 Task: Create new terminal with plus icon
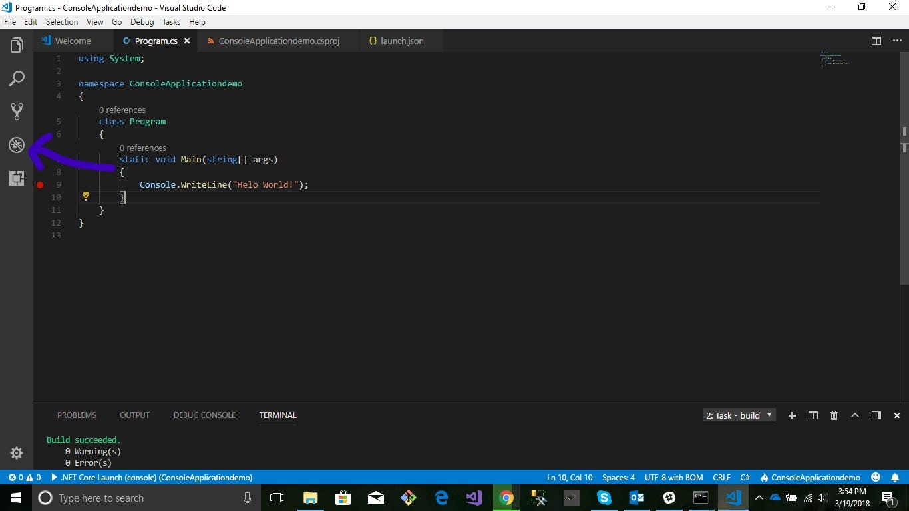tap(792, 415)
